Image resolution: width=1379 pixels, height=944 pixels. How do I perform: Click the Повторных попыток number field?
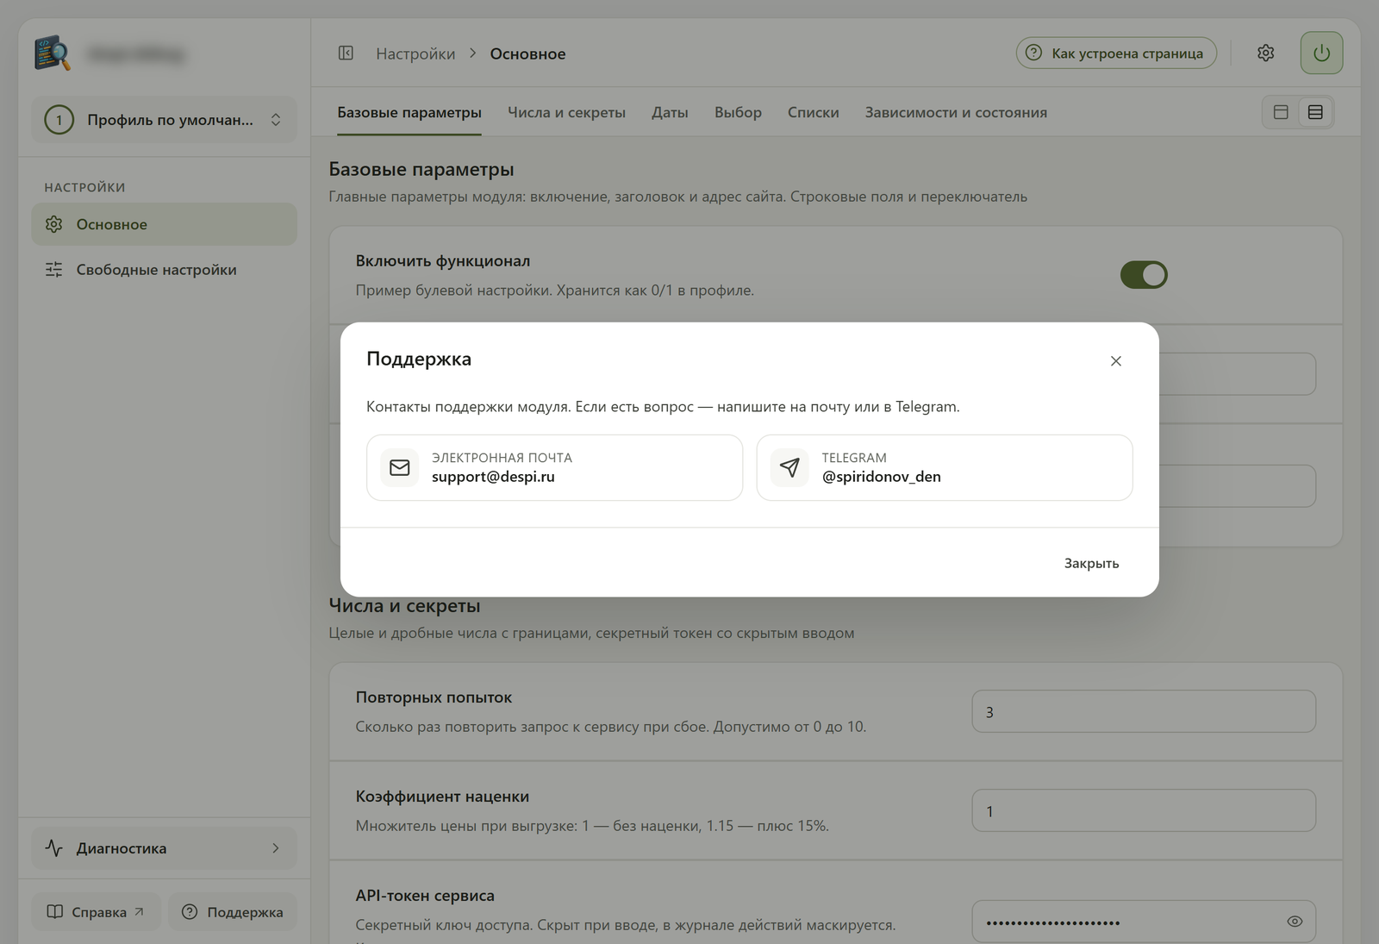pyautogui.click(x=1144, y=712)
